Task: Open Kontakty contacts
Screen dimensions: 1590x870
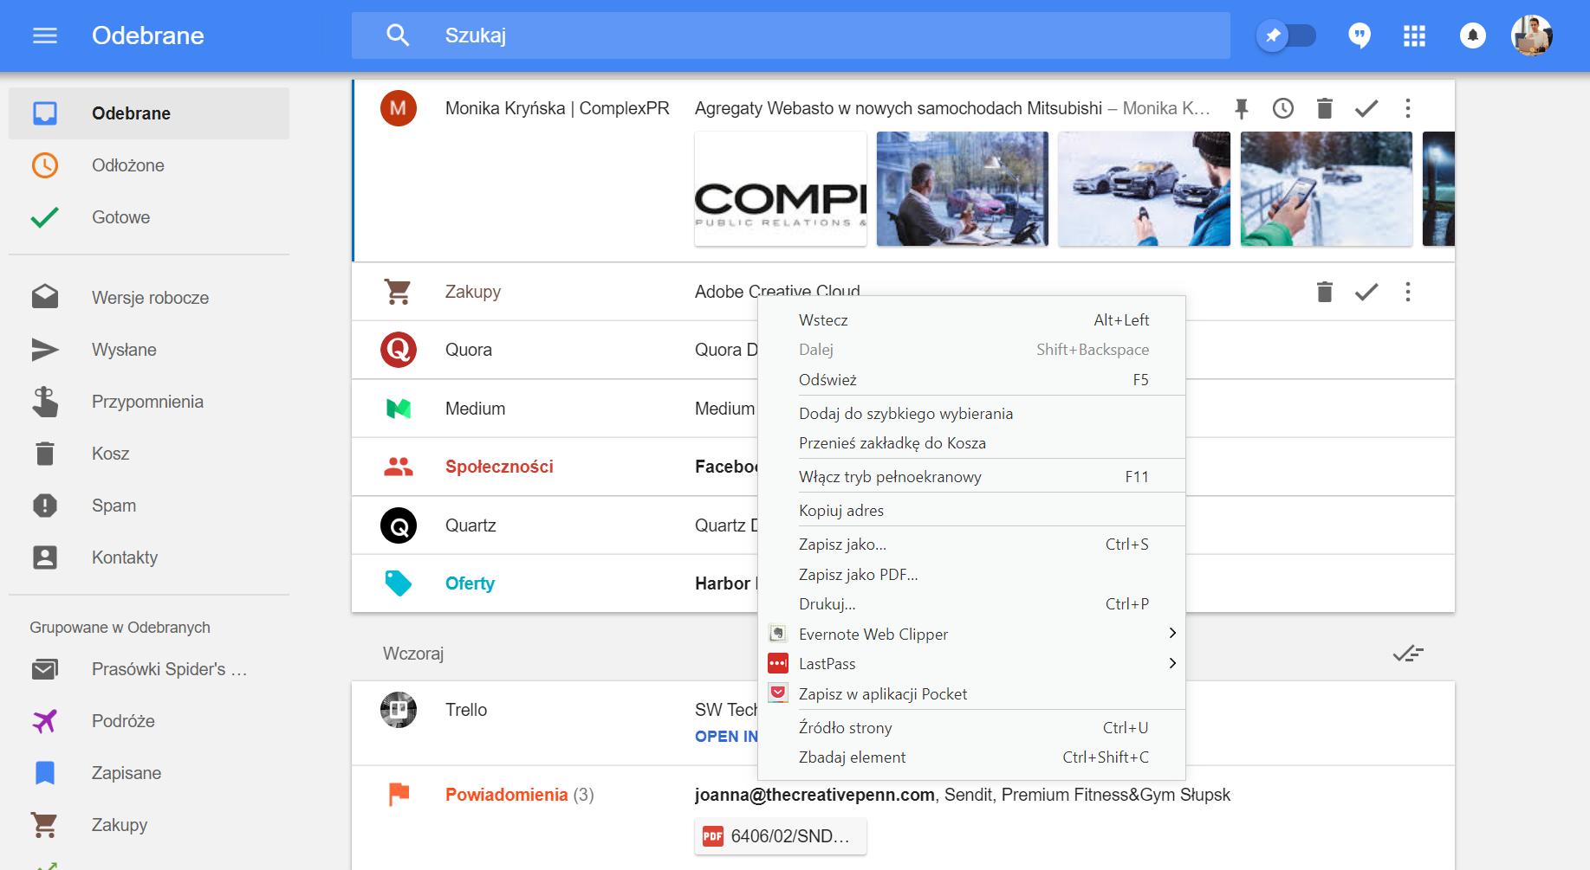Action: (149, 557)
